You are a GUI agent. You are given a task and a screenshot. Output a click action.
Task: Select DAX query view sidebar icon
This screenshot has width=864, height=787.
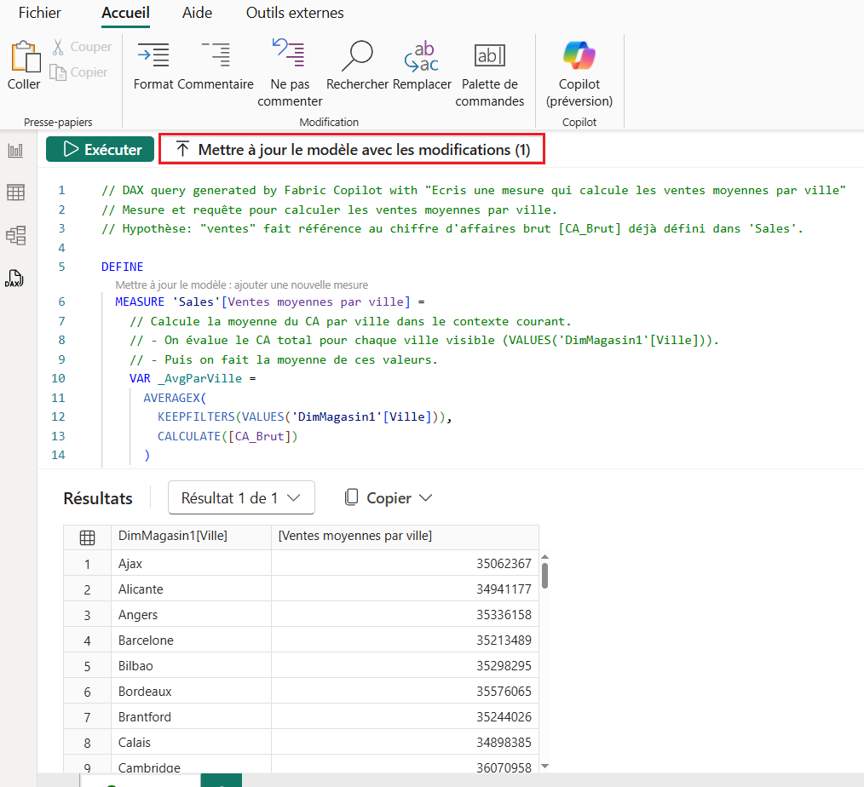[16, 279]
